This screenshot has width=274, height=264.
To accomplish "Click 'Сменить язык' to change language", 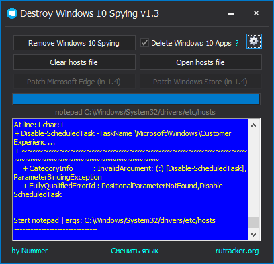I will [135, 251].
